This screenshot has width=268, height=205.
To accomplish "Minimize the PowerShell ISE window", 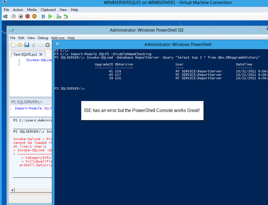I will click(x=261, y=30).
